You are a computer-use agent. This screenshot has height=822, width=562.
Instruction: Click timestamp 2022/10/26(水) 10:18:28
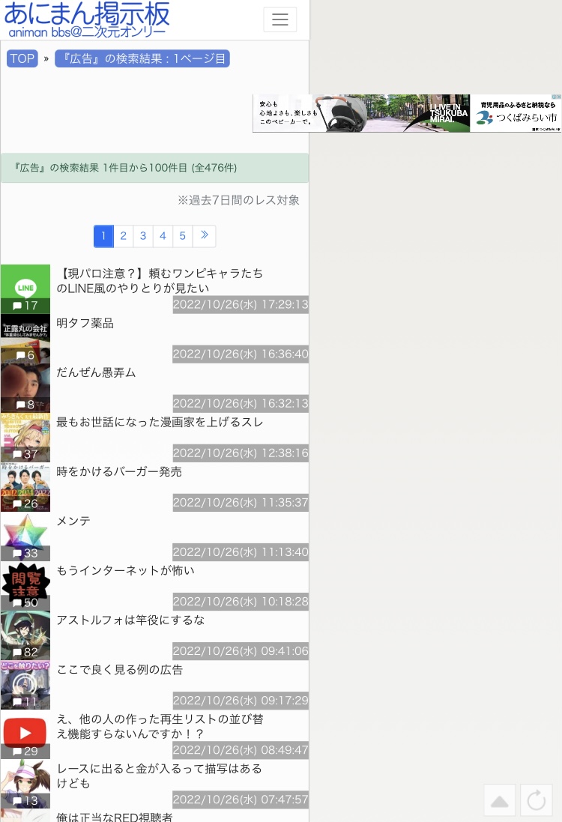coord(241,601)
